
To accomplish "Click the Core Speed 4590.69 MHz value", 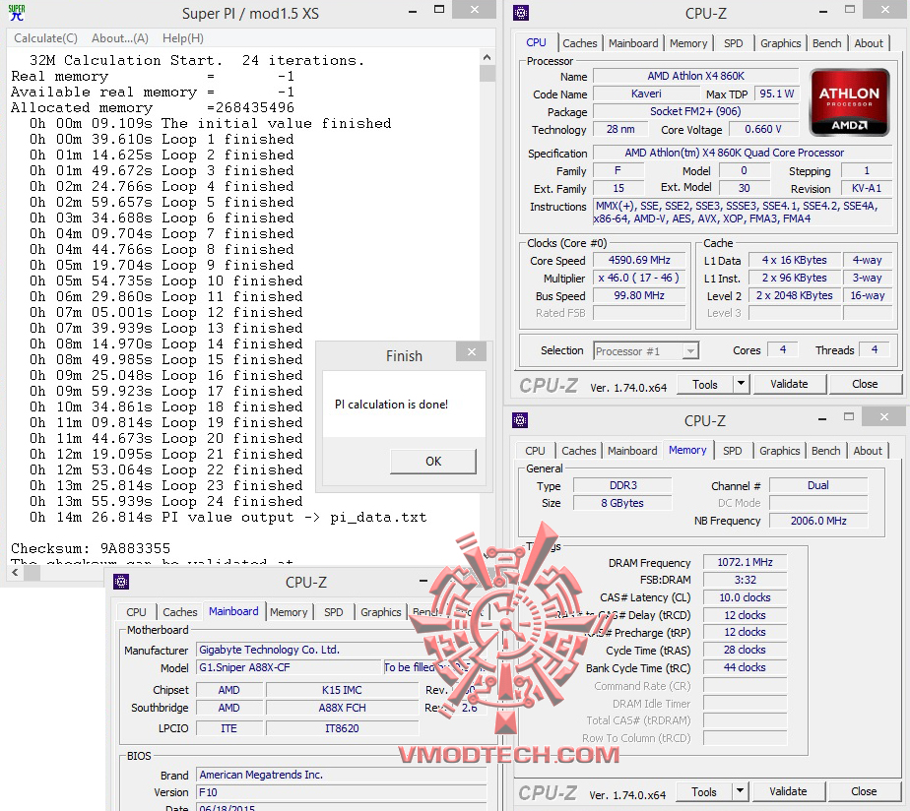I will (x=639, y=261).
